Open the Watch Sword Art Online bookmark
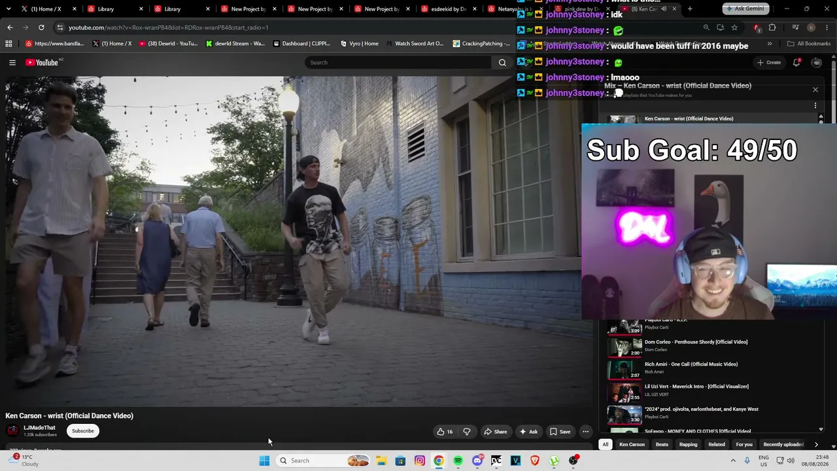This screenshot has height=471, width=837. point(415,44)
